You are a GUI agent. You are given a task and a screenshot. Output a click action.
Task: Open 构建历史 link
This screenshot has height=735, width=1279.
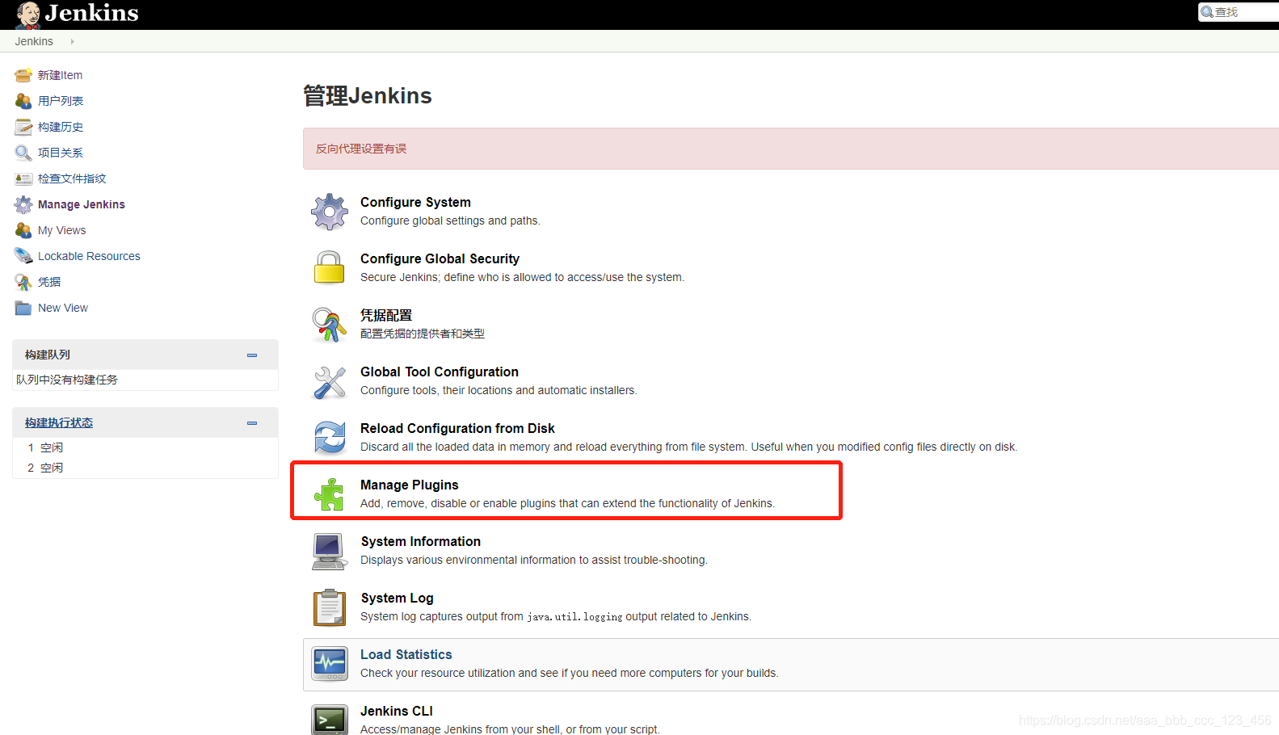(x=61, y=127)
